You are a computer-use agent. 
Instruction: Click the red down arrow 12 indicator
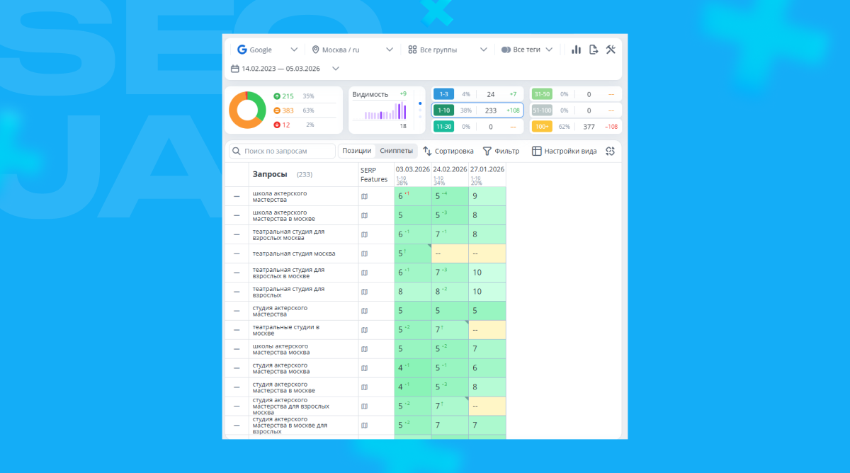click(x=282, y=125)
